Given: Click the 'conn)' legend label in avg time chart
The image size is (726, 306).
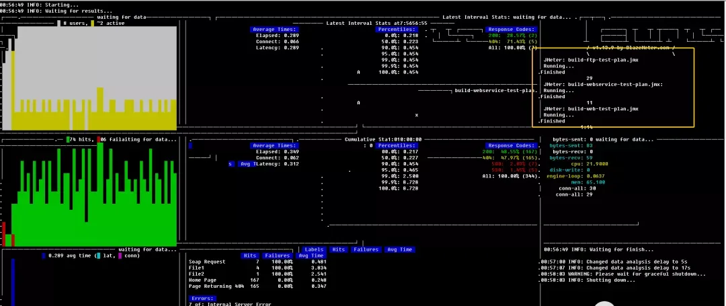Looking at the screenshot, I should (132, 256).
